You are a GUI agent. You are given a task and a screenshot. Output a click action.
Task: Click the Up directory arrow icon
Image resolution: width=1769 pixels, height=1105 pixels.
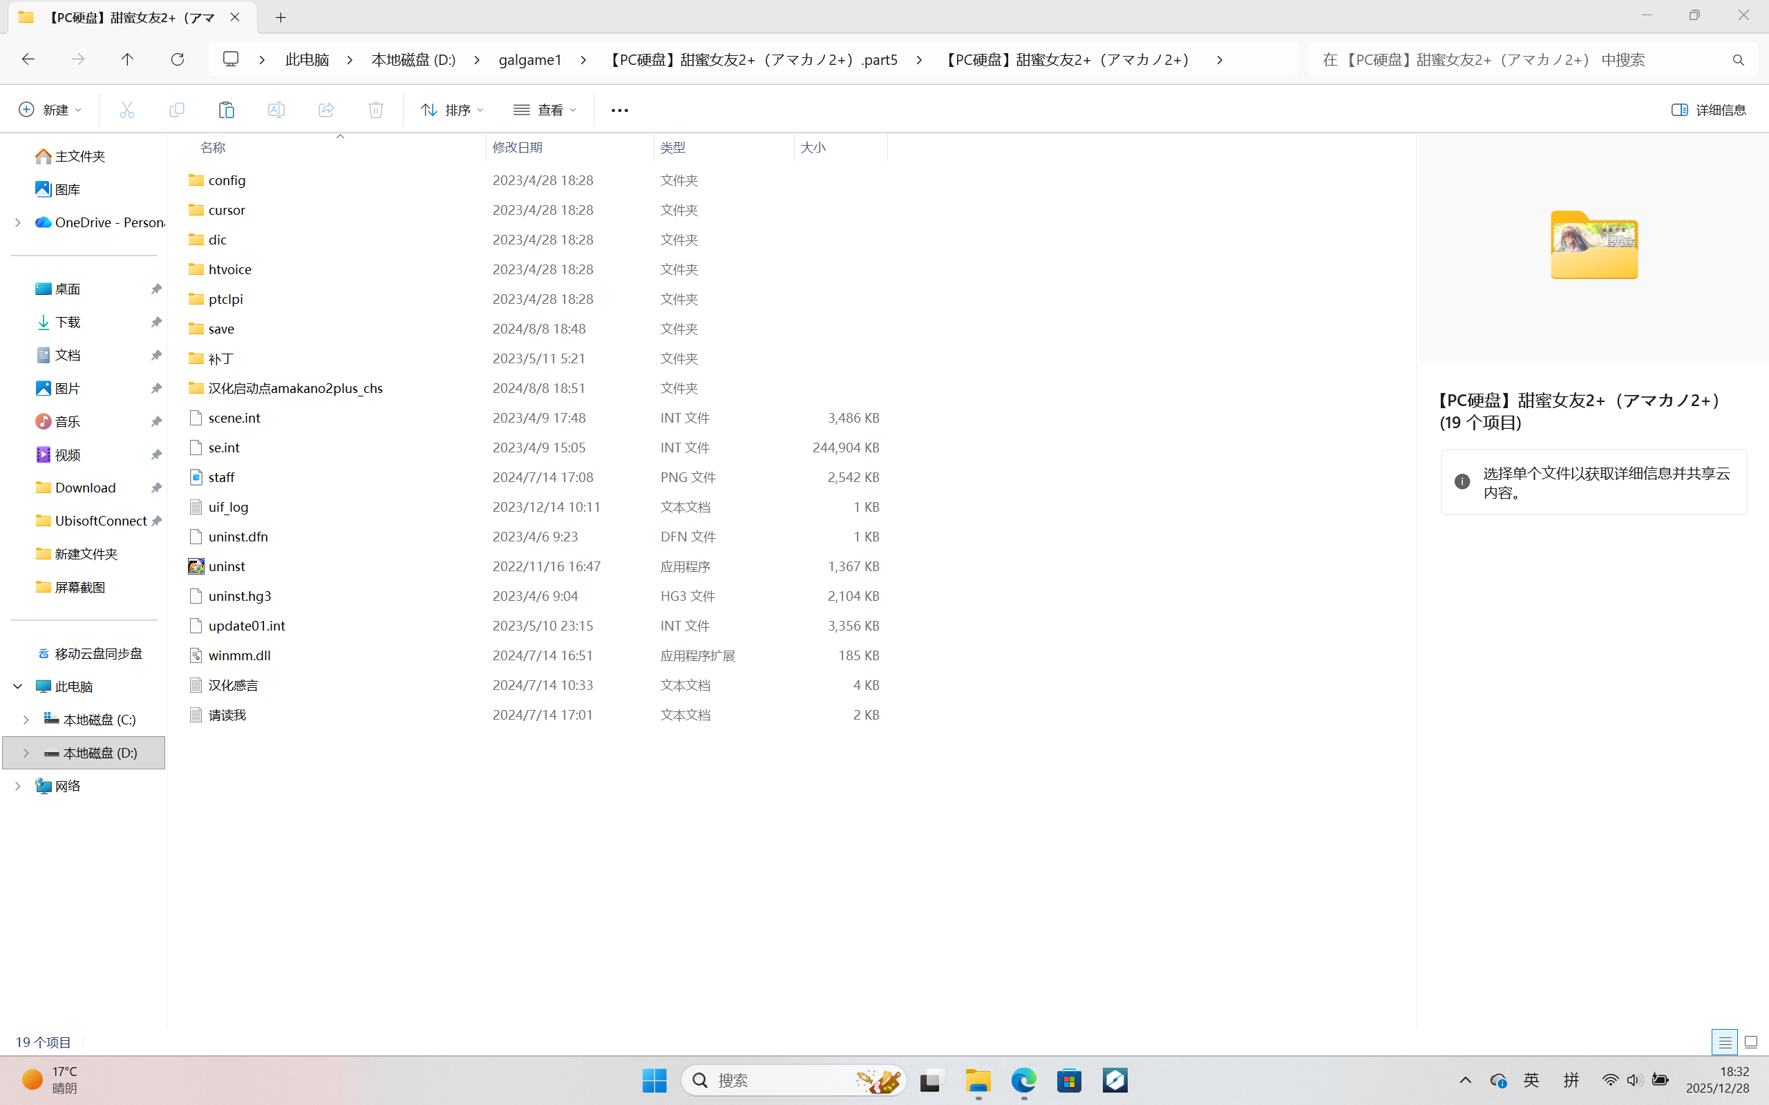click(127, 59)
